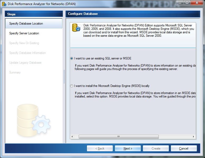Viewport: 205px width, 158px height.
Task: Click the horizontal scrollbar left arrow
Action: [x=72, y=137]
